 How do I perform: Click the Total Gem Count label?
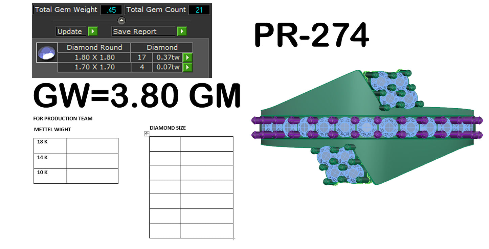[x=156, y=10]
